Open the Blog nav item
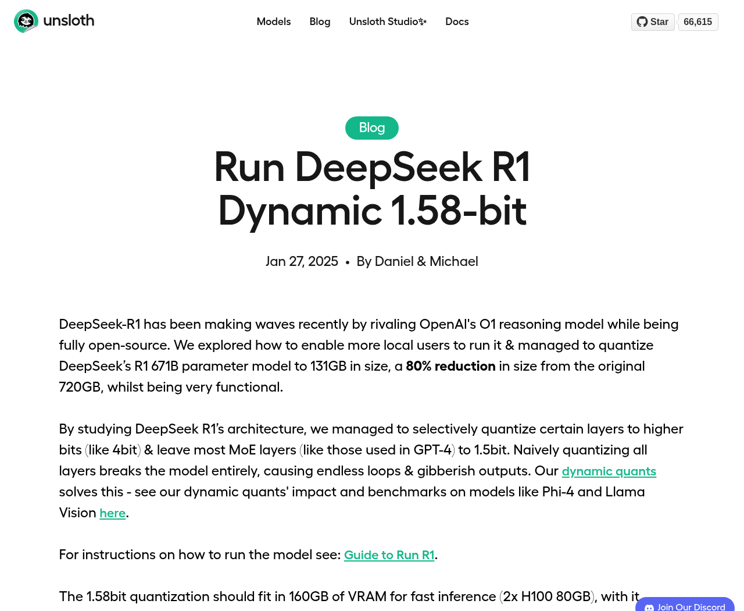The height and width of the screenshot is (611, 744). point(320,22)
